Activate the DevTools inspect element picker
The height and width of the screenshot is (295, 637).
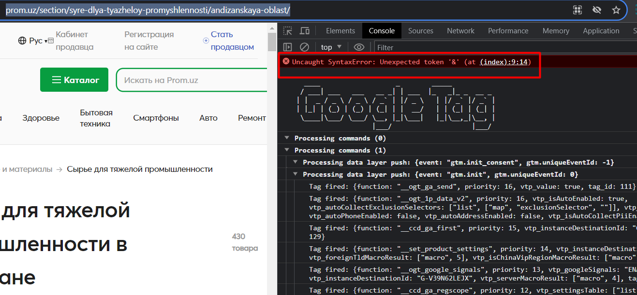pyautogui.click(x=288, y=31)
